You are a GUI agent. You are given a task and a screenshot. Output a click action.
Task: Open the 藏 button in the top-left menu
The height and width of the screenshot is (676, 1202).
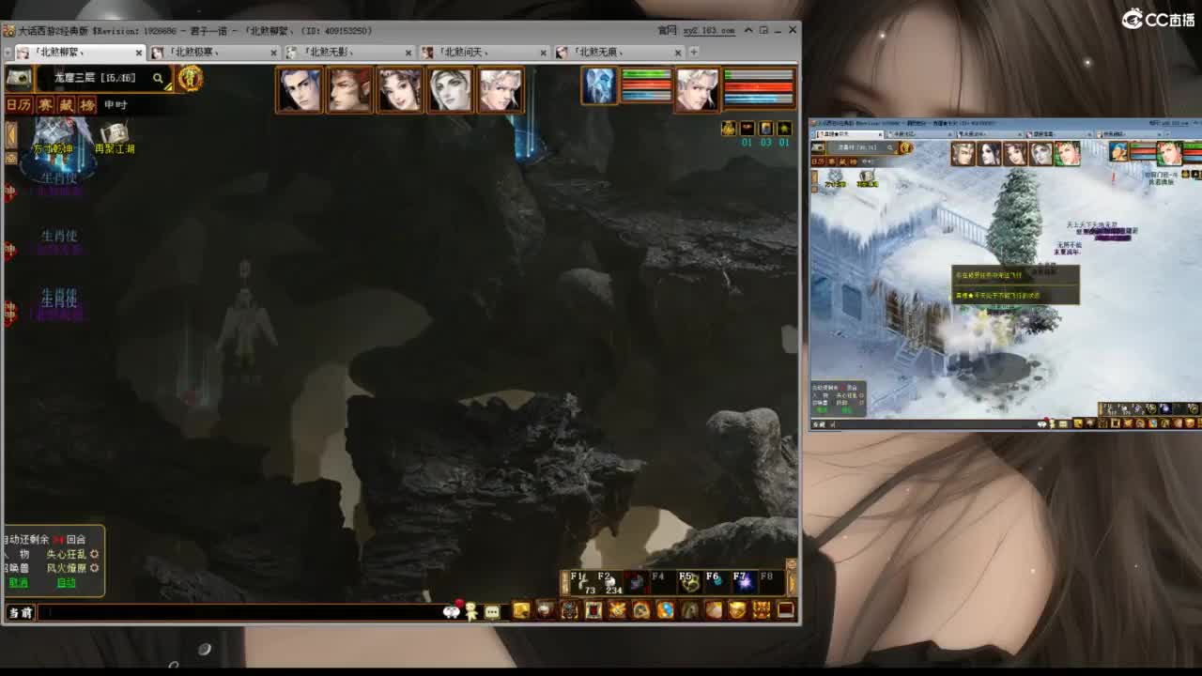point(67,105)
